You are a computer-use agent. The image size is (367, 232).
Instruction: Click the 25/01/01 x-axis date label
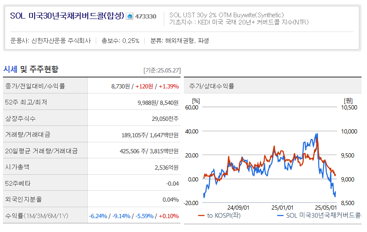[x=282, y=208]
